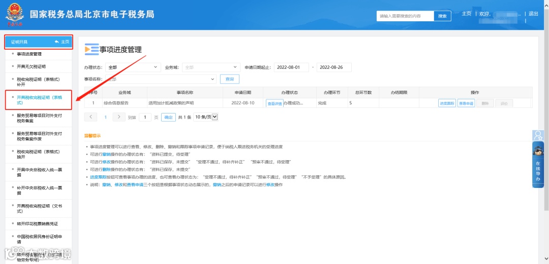Open the 事项名称 dropdown

tap(161, 79)
